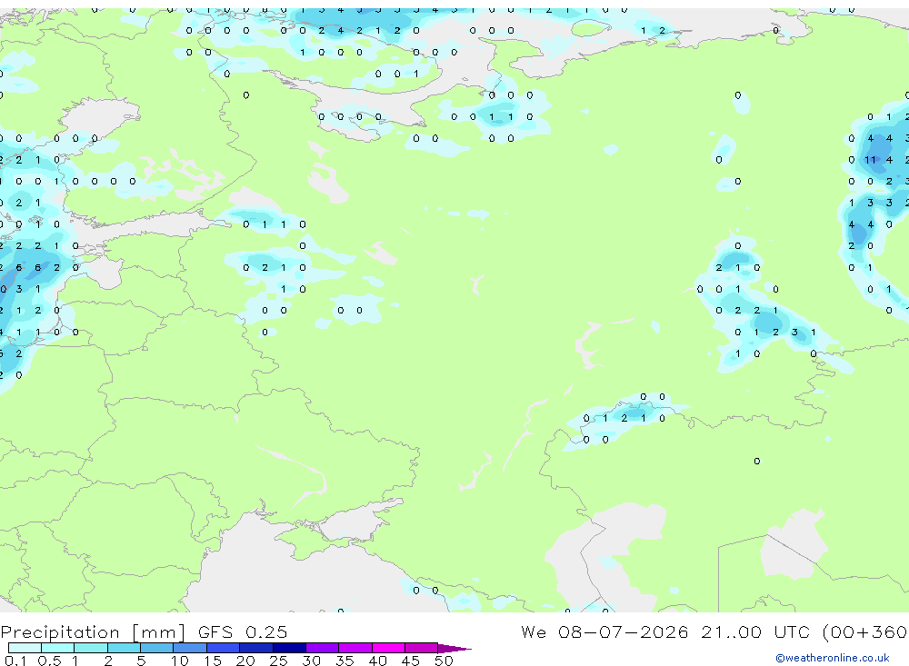Select the 0.5–1 mm legend color swatch
The height and width of the screenshot is (666, 909).
pyautogui.click(x=58, y=648)
